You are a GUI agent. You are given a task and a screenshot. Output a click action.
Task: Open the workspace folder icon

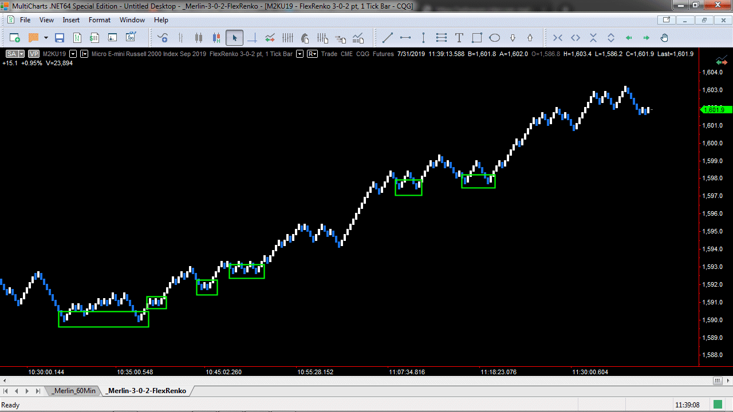click(33, 38)
